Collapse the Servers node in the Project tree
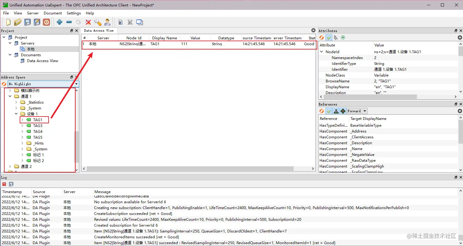The height and width of the screenshot is (246, 463). tap(10, 43)
